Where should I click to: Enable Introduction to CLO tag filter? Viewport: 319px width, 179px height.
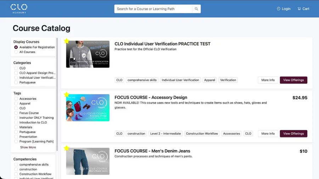[x=16, y=122]
